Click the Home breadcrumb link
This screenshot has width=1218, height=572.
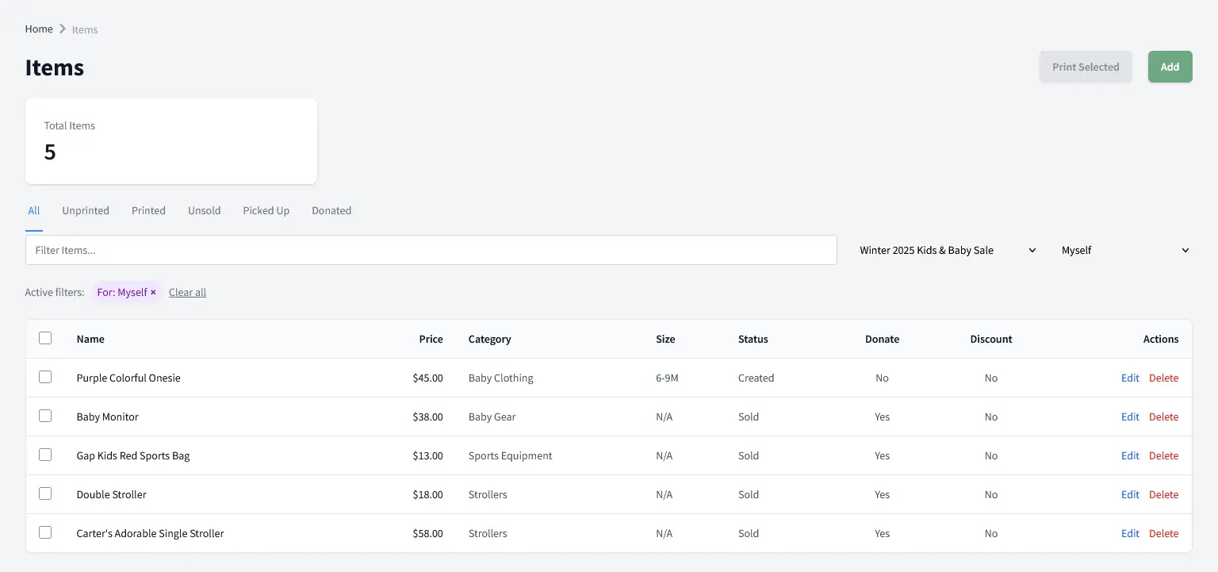tap(38, 29)
